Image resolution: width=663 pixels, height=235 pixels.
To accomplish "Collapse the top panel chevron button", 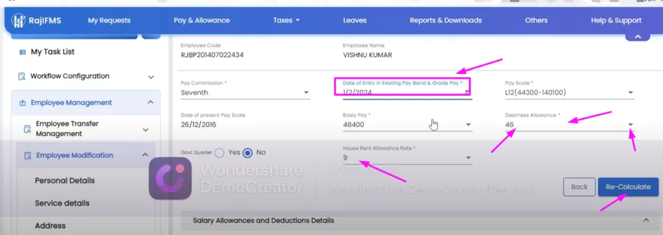I will coord(638,37).
